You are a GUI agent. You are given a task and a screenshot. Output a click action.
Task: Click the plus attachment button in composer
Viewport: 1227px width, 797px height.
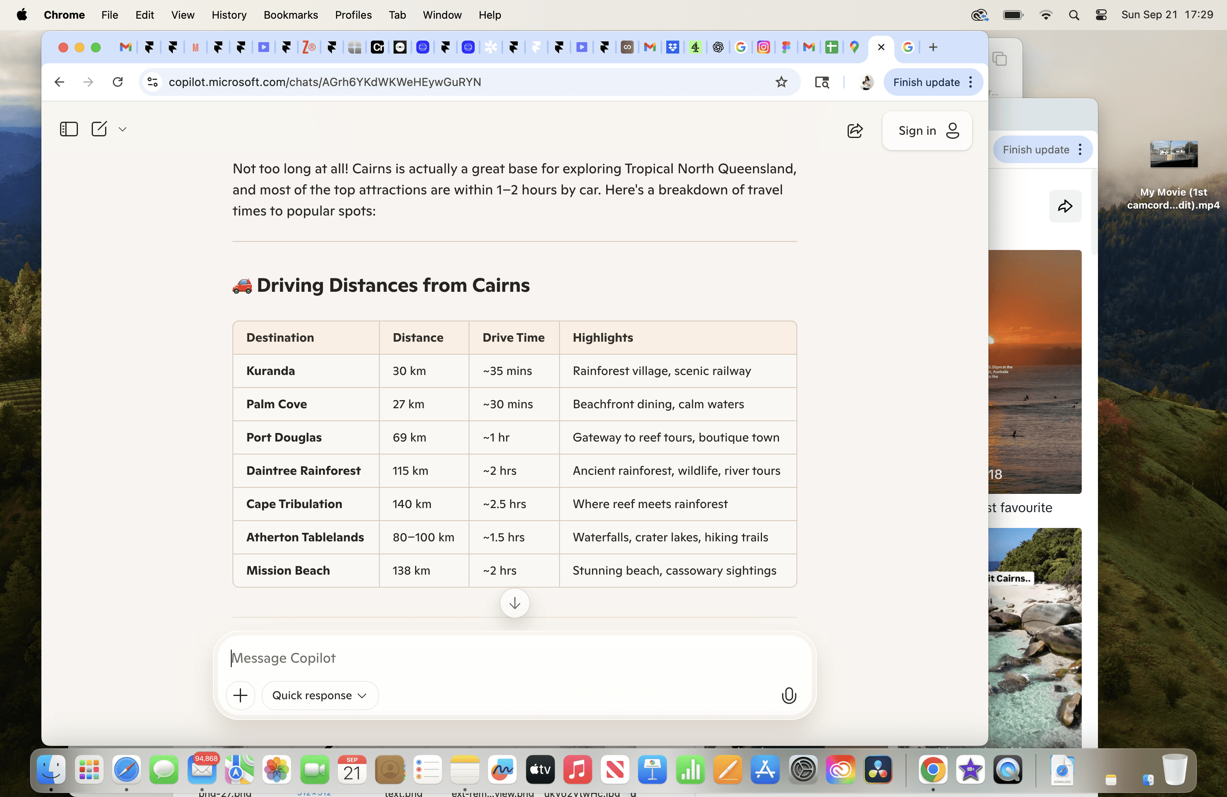click(240, 696)
